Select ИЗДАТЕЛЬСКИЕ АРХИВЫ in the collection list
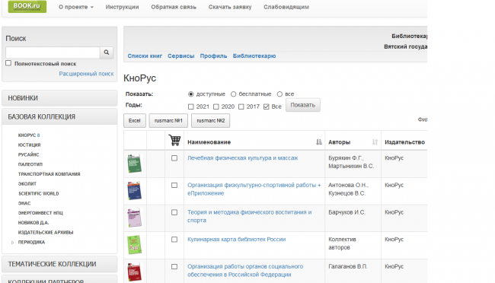495x283 pixels. [46, 233]
